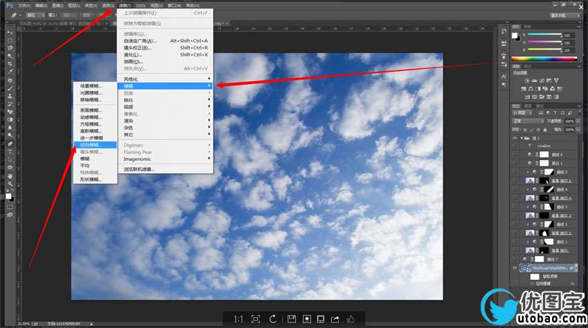Toggle visibility eye of the selected bottom layer
The image size is (588, 328).
coord(515,268)
